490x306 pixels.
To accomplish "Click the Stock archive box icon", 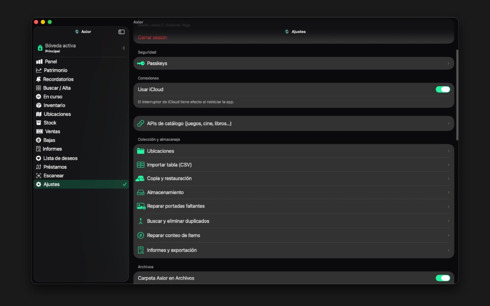I will (x=38, y=123).
